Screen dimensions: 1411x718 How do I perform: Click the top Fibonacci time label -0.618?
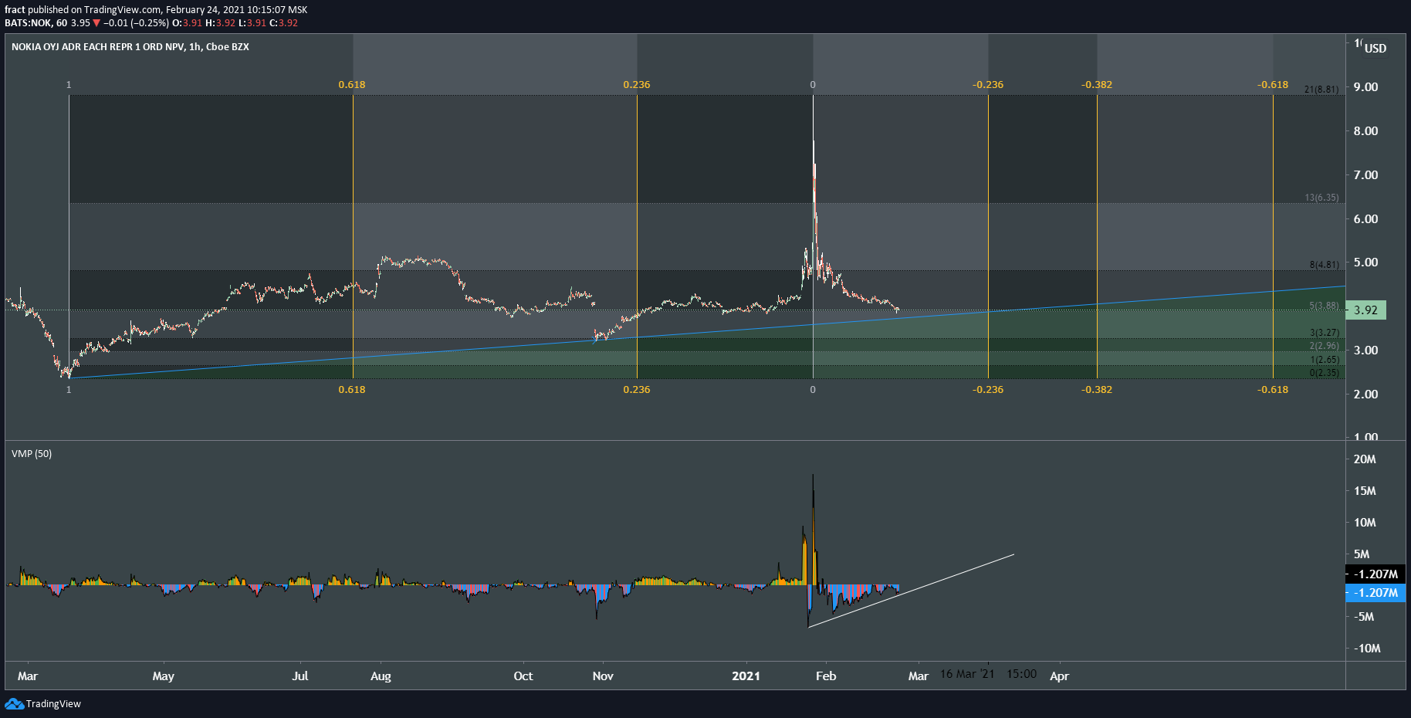click(1273, 85)
